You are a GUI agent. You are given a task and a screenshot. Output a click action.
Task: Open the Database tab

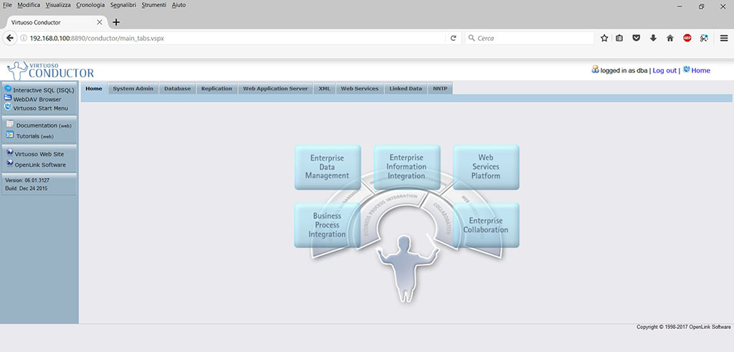(178, 88)
